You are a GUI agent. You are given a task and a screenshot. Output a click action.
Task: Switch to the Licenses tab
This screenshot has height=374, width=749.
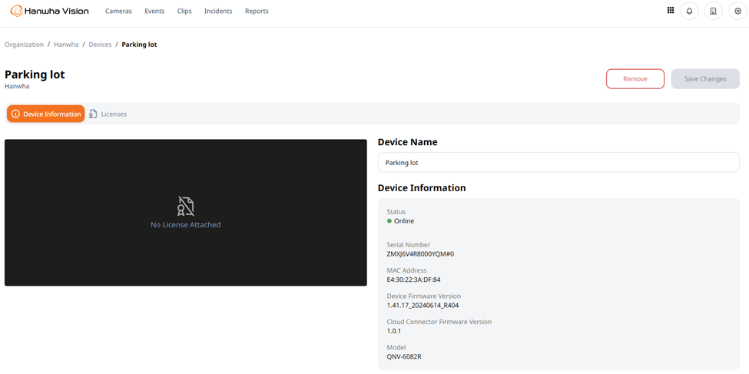(x=108, y=114)
